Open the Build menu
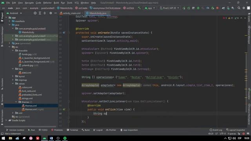251x141 pixels. 56,3
